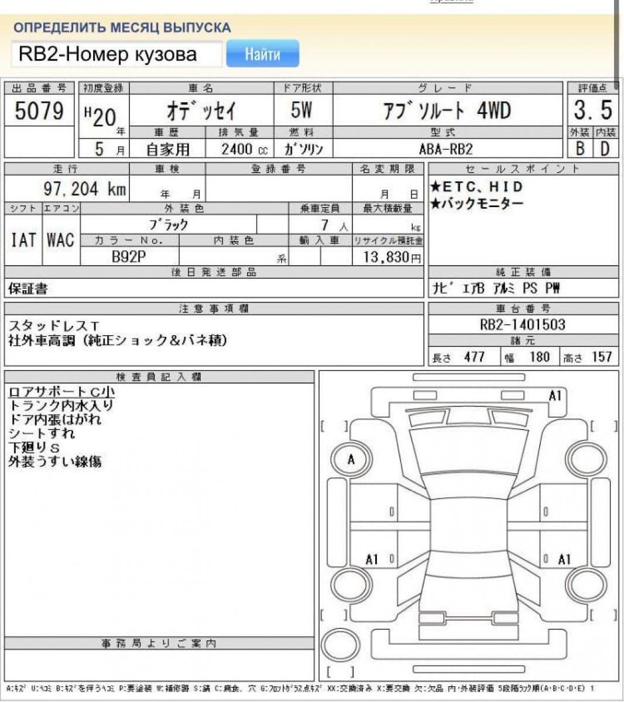The width and height of the screenshot is (624, 702).
Task: Click the 社外車高調 note line
Action: tap(118, 340)
